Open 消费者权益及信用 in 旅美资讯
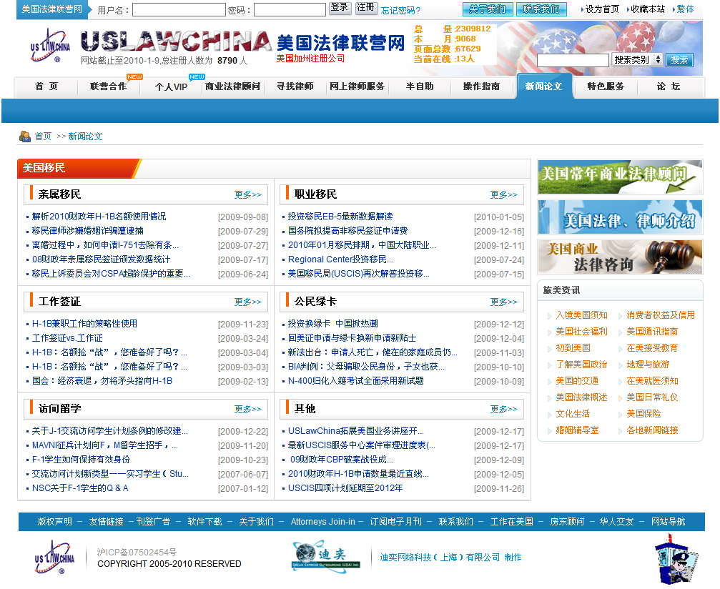720x589 pixels. (x=661, y=315)
